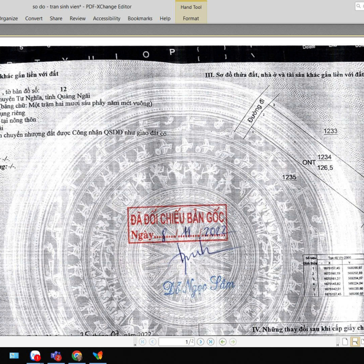
Task: Open the Convert ribbon tab
Action: coord(34,19)
